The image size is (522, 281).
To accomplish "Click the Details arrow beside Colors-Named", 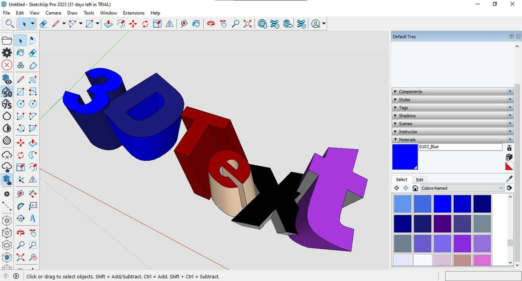I will coord(509,188).
